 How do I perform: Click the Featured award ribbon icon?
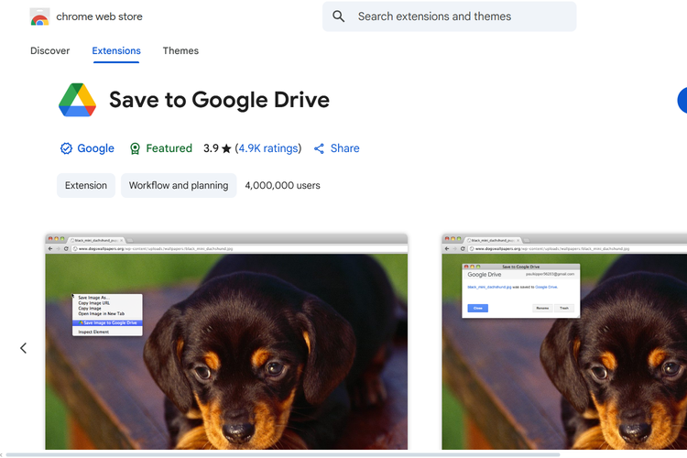point(135,148)
